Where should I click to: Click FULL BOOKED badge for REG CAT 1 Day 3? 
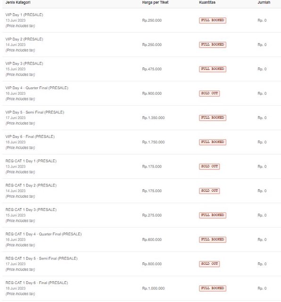coord(213,215)
